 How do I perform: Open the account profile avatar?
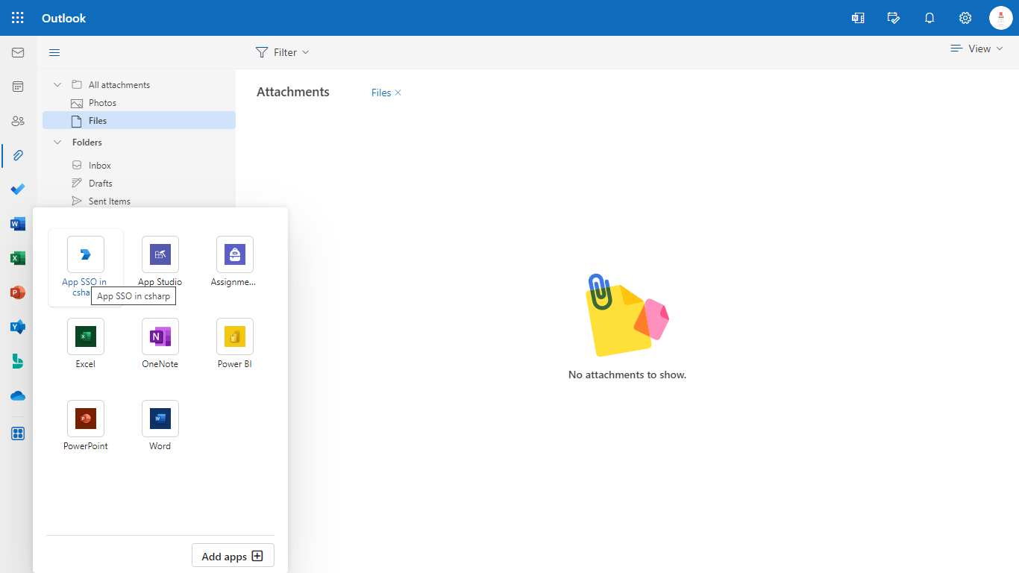point(1001,18)
